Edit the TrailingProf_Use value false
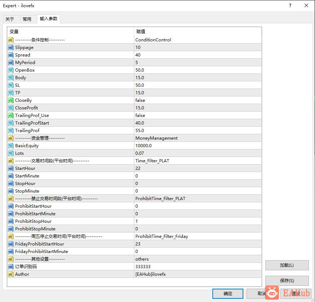 (x=198, y=115)
